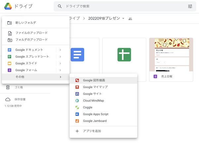Viewport: 199px width, 144px height.
Task: Choose Google マイマップ in submenu
Action: [x=103, y=87]
